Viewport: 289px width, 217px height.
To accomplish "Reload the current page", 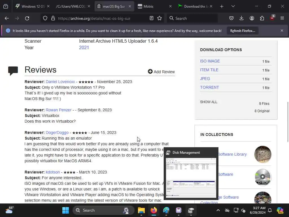I will [x=27, y=18].
